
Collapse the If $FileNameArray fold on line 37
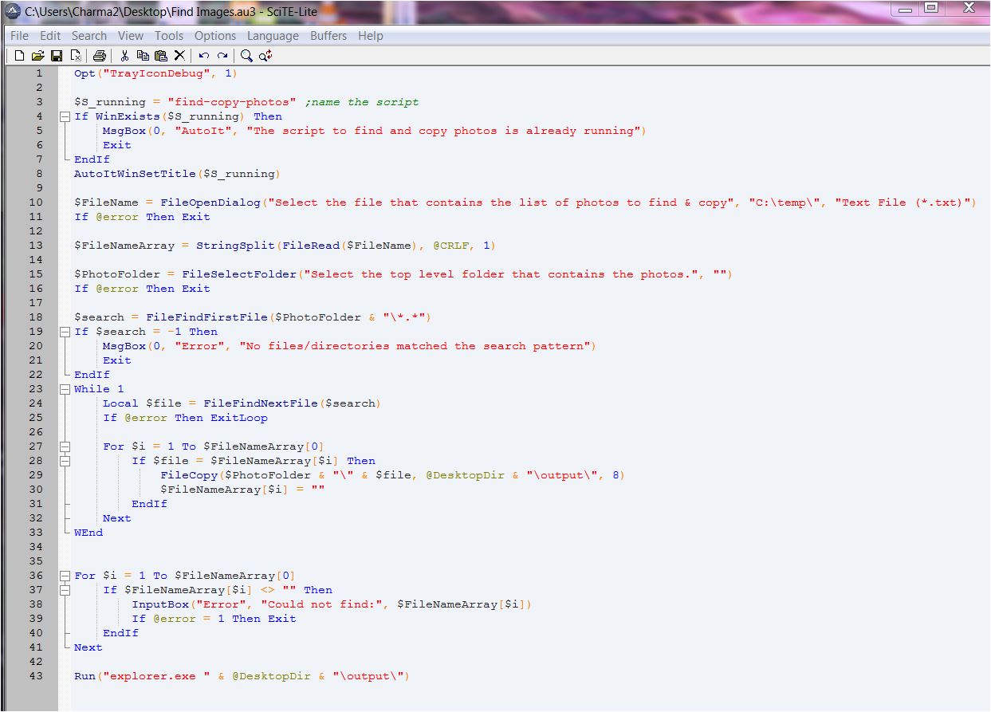pyautogui.click(x=65, y=590)
